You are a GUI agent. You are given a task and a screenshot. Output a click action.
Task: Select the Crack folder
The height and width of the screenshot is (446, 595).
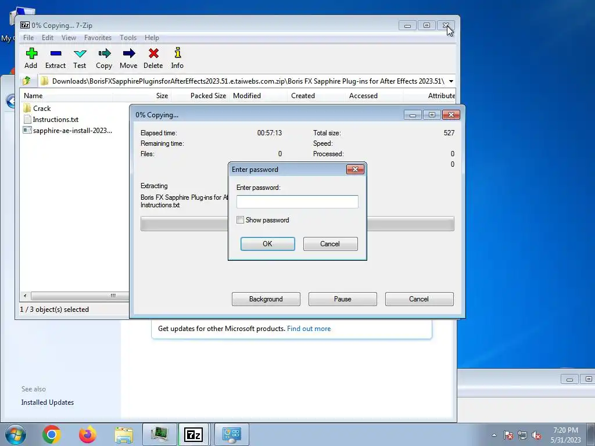pyautogui.click(x=37, y=109)
